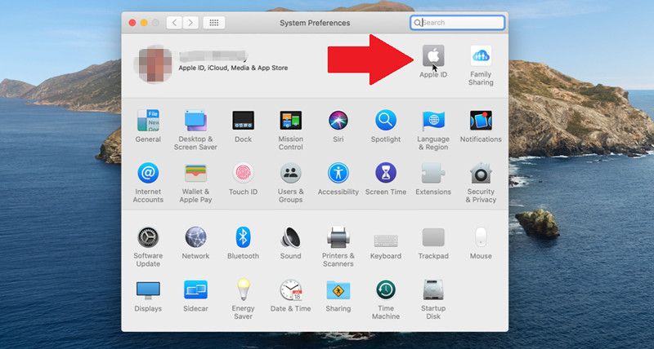Close the System Preferences window

pos(132,23)
